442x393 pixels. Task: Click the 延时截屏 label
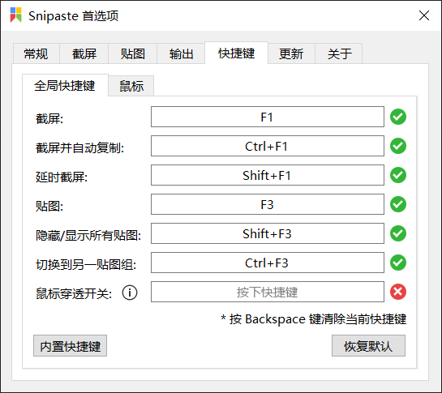click(x=62, y=177)
